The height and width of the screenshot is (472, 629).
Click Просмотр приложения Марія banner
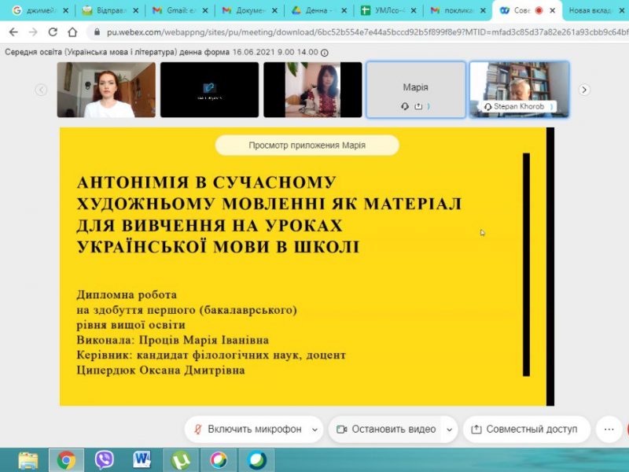307,145
